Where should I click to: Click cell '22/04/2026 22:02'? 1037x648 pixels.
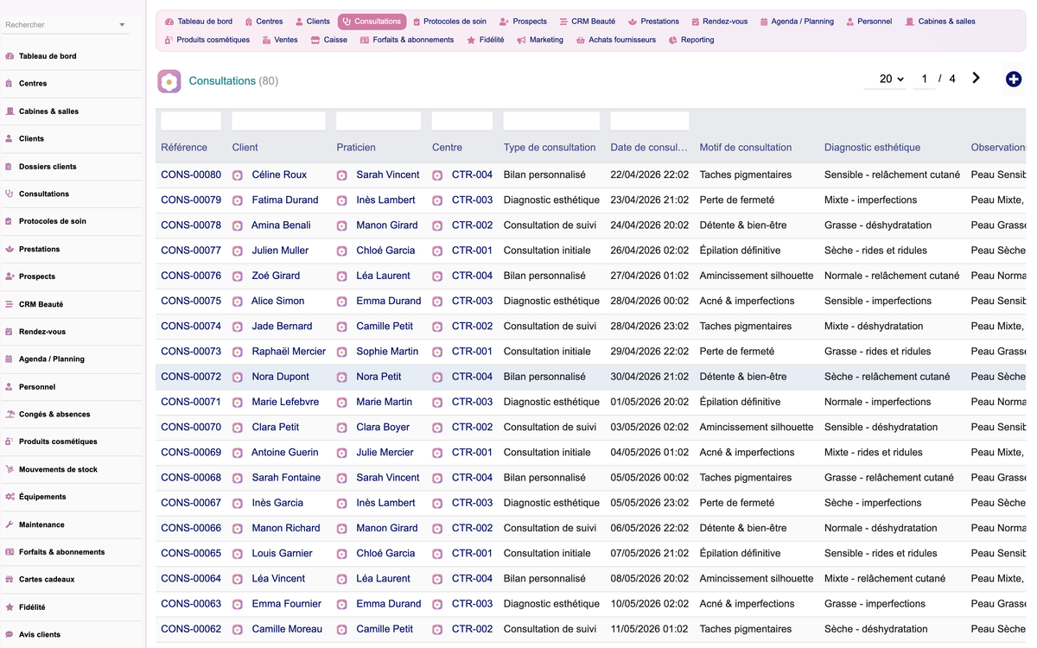tap(650, 175)
